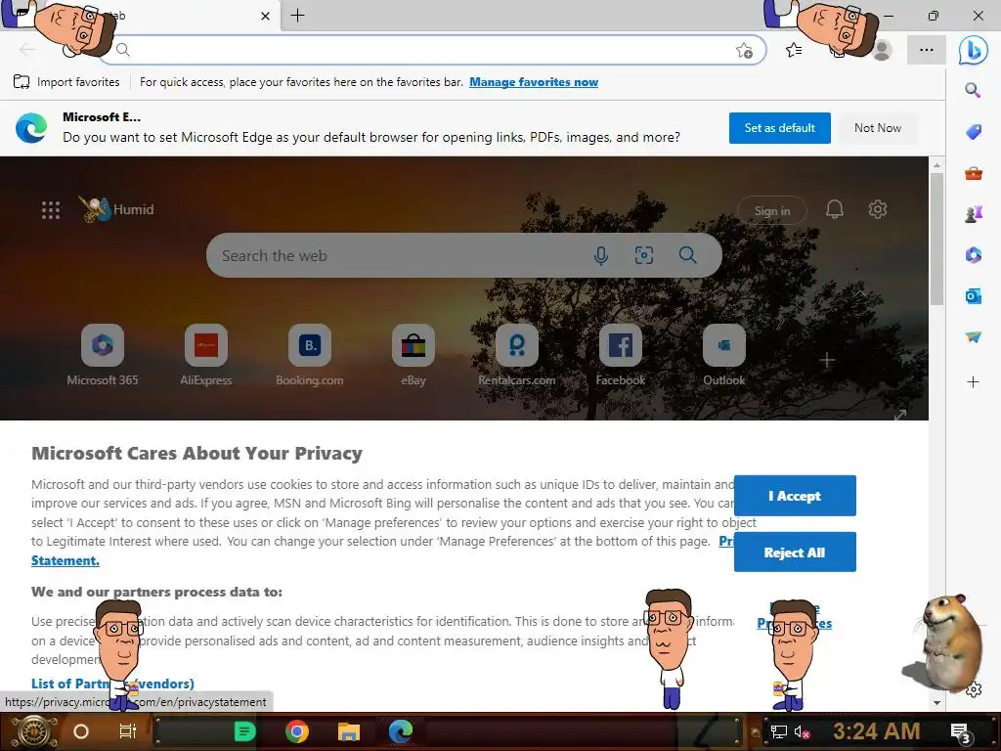Viewport: 1001px width, 751px height.
Task: Open the browser profile avatar
Action: tap(883, 51)
